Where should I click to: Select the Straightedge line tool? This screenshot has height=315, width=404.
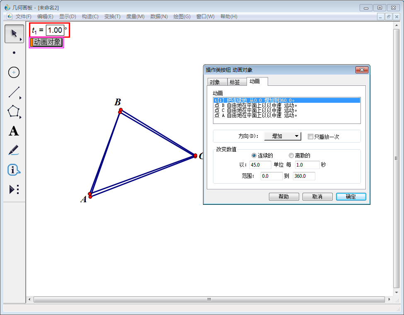(x=14, y=92)
